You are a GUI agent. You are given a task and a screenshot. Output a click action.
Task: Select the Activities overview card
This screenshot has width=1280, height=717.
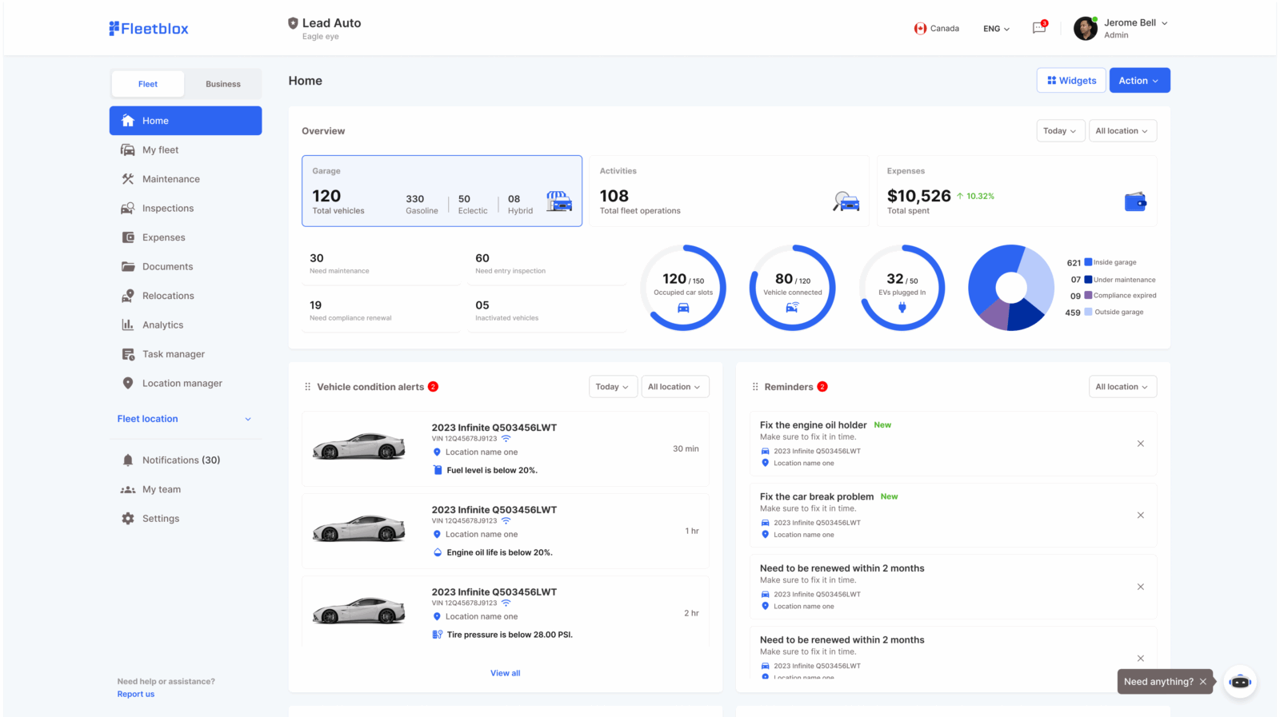(729, 191)
